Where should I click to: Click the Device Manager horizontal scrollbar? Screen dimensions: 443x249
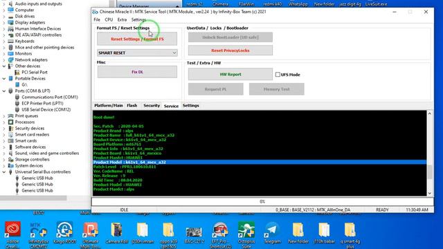pyautogui.click(x=33, y=199)
